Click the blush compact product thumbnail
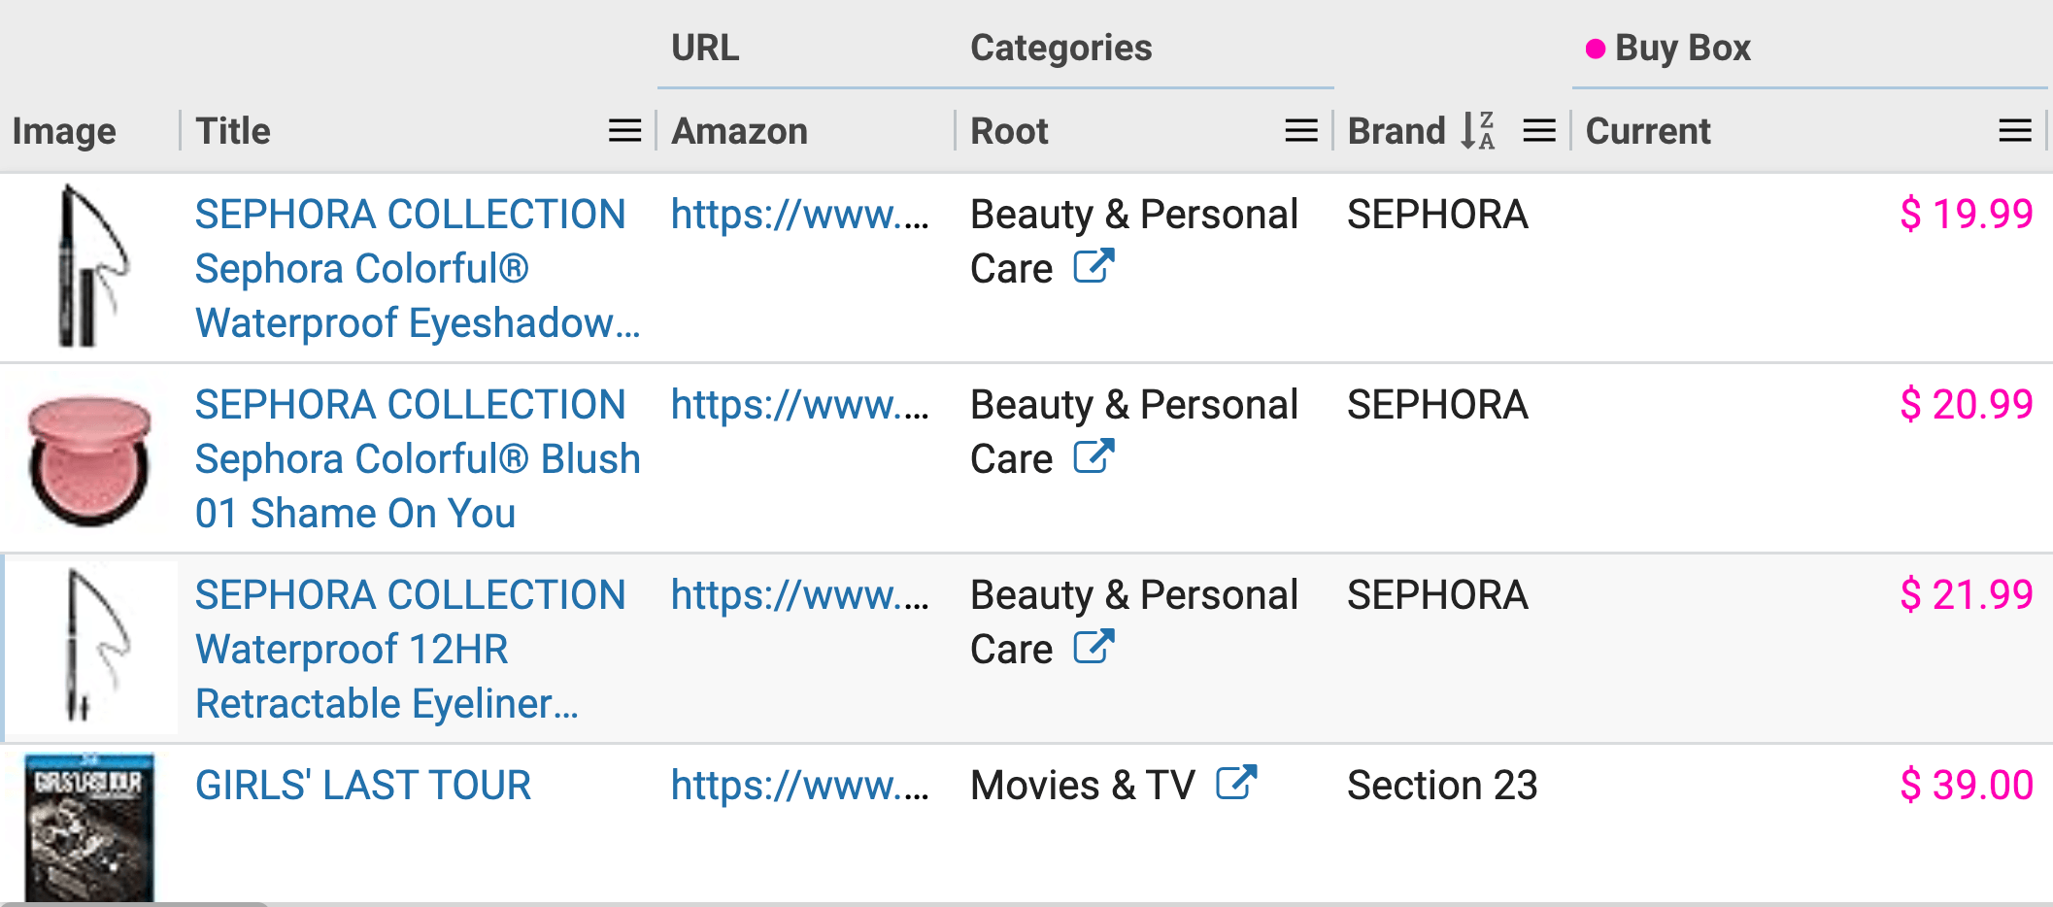The height and width of the screenshot is (907, 2053). point(89,459)
